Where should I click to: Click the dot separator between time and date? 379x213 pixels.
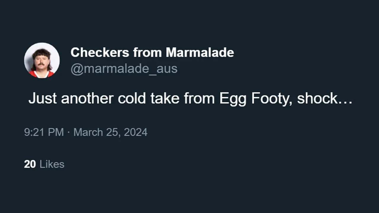69,132
